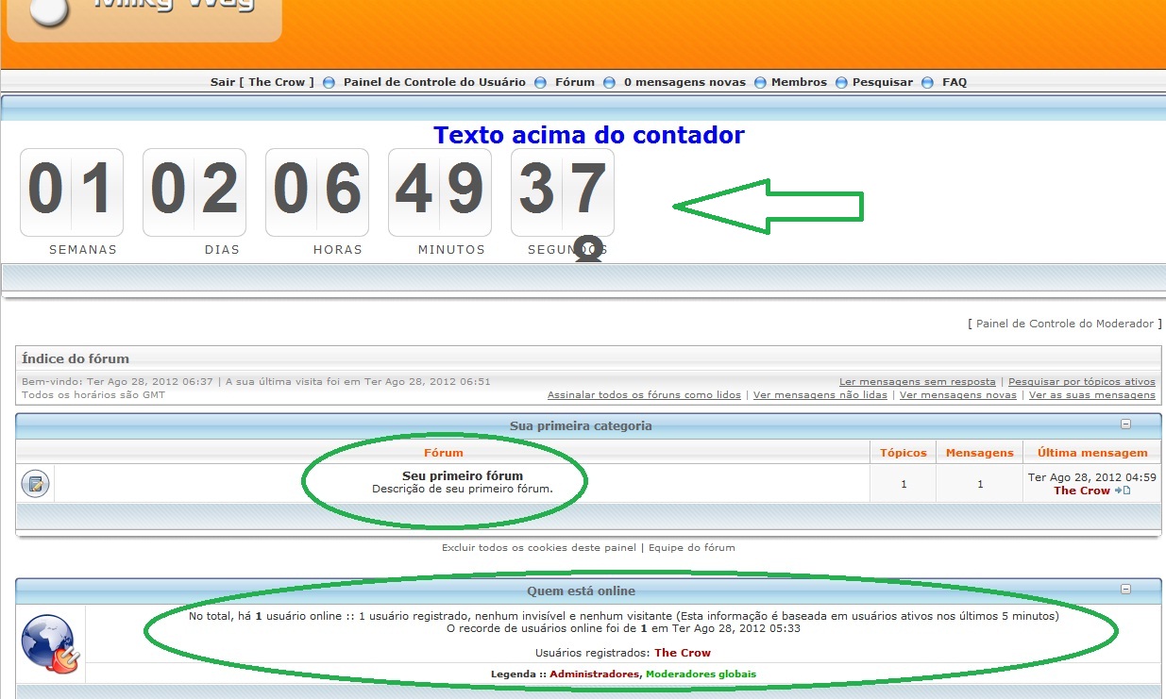
Task: Collapse the Sua primeira categoria section
Action: (x=1125, y=424)
